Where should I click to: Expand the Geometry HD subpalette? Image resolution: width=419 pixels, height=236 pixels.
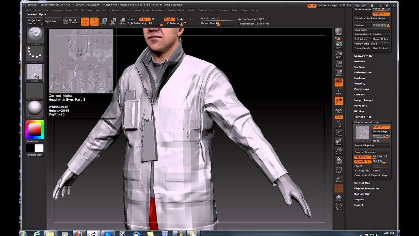click(x=363, y=56)
